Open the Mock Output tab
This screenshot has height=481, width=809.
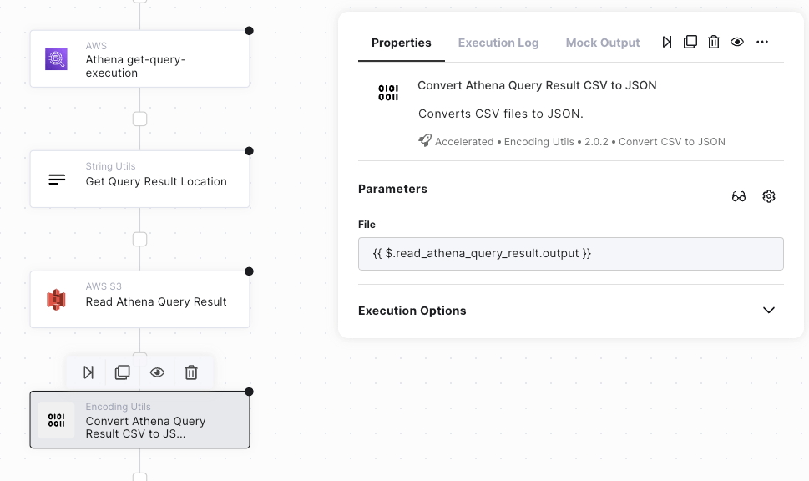[603, 43]
